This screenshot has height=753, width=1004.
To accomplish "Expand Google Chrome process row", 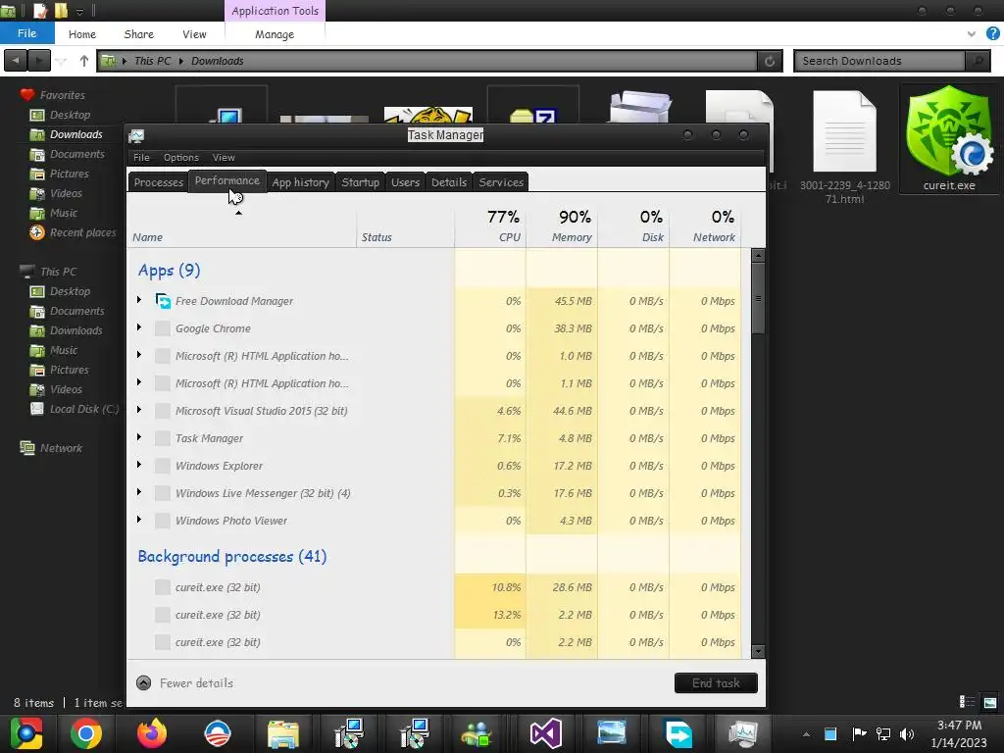I will [139, 327].
